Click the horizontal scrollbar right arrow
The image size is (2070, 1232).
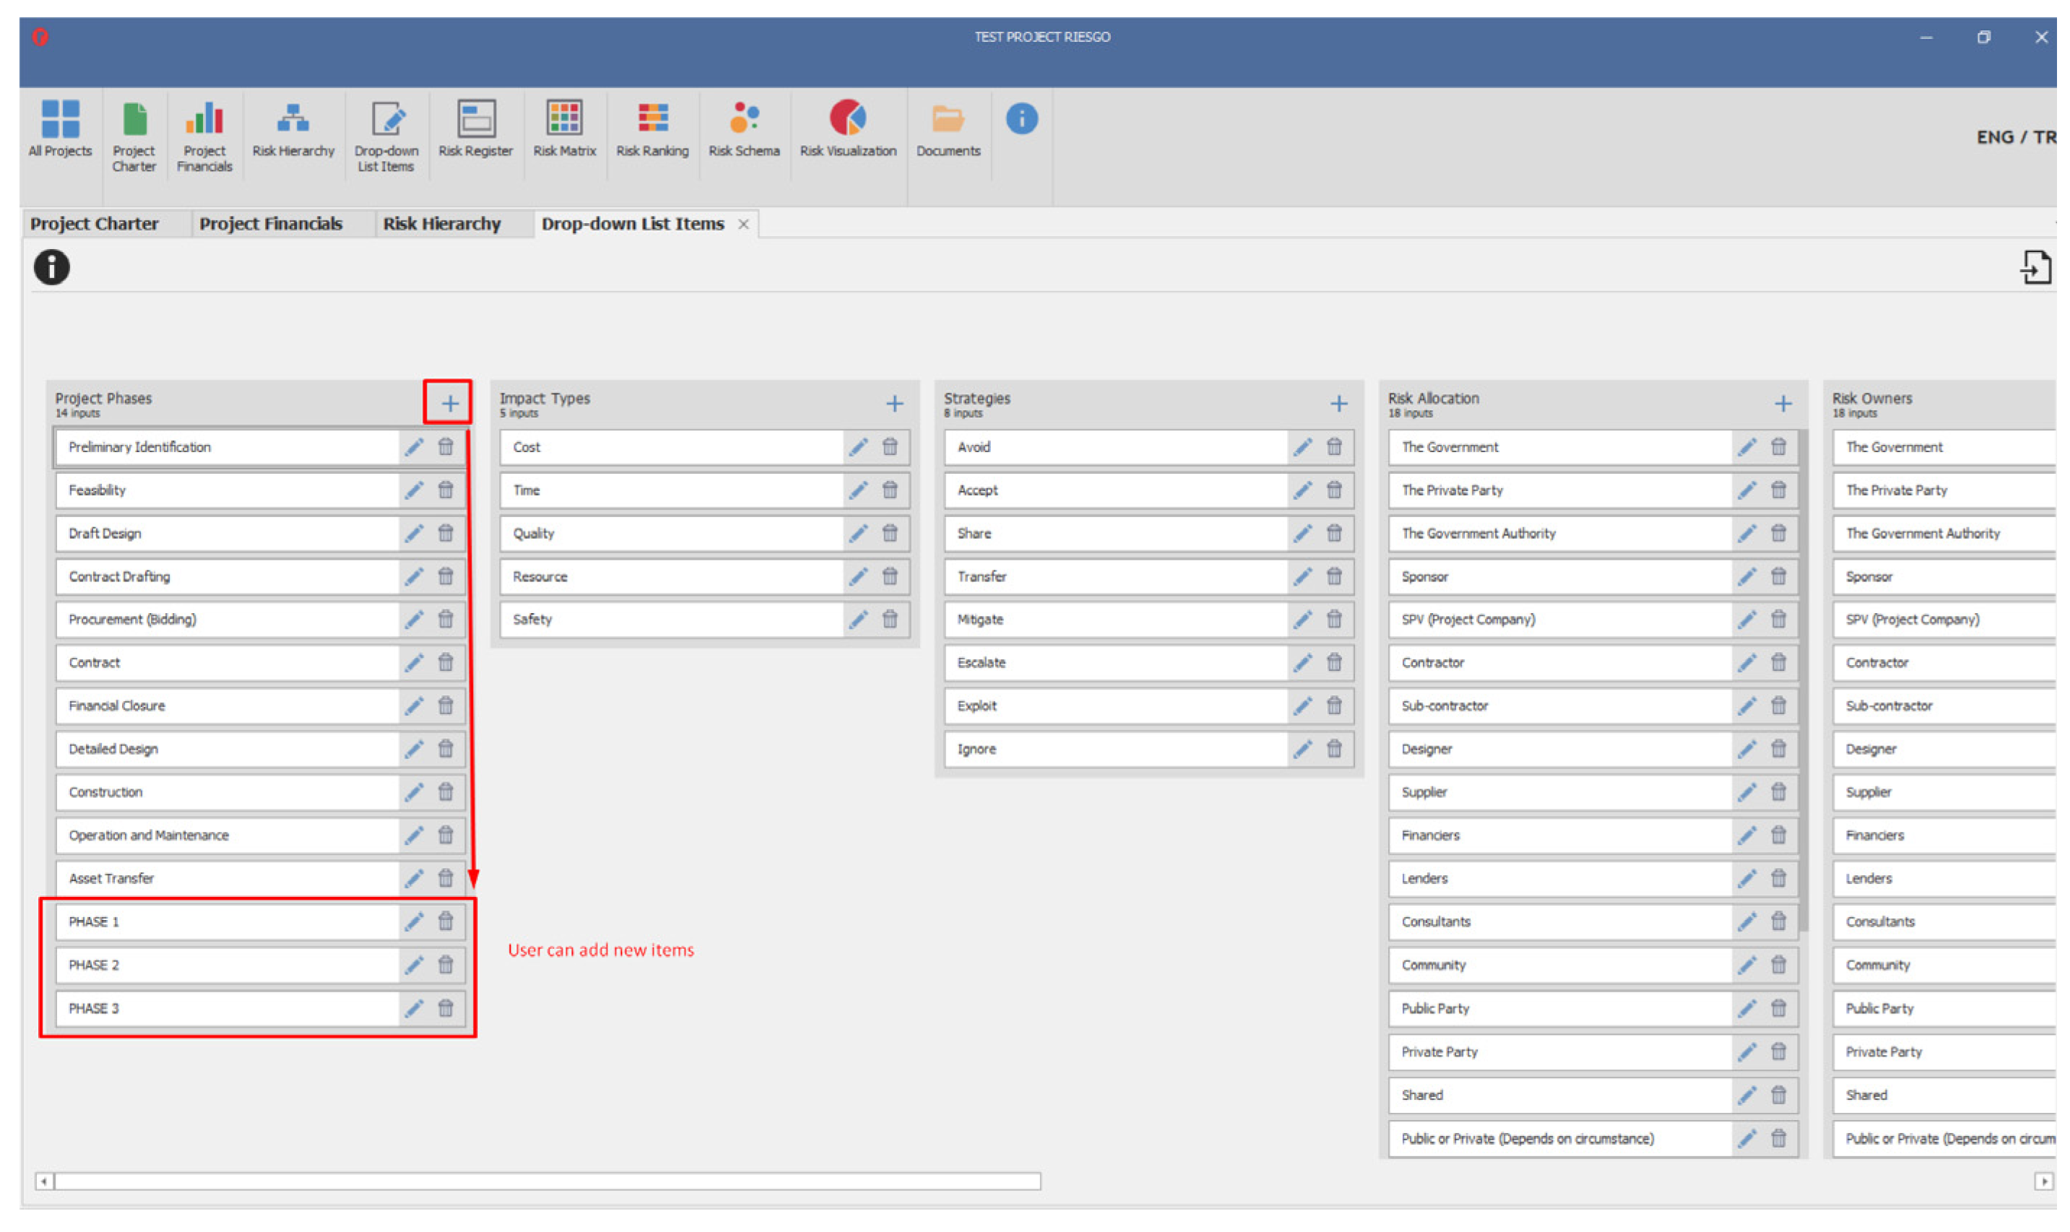point(2043,1181)
